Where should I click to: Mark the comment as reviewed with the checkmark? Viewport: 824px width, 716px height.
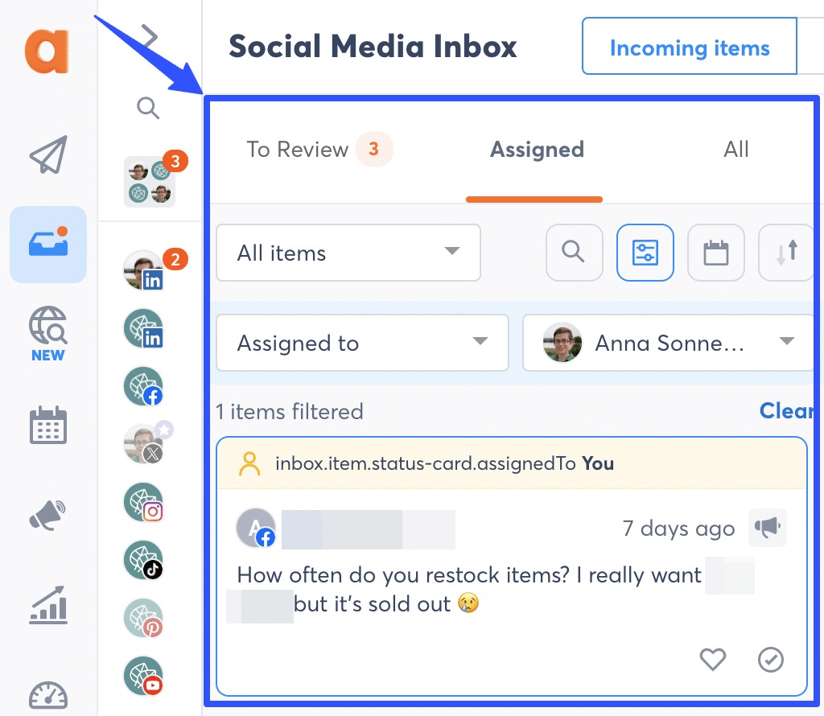click(770, 660)
